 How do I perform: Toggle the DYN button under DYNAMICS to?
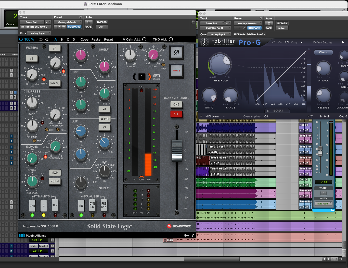[32, 205]
